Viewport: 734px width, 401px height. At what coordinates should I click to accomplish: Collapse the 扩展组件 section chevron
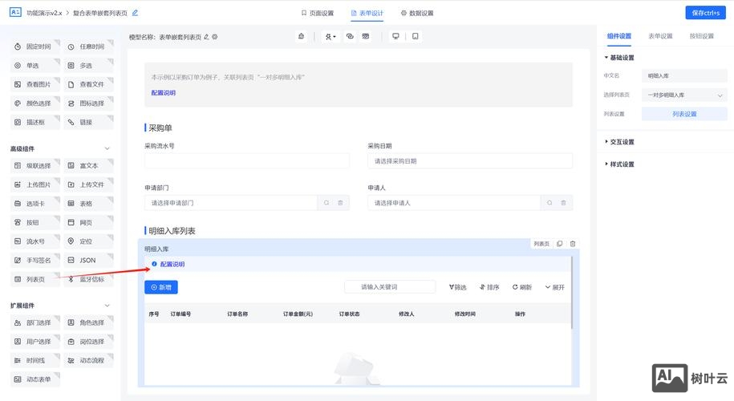click(107, 306)
